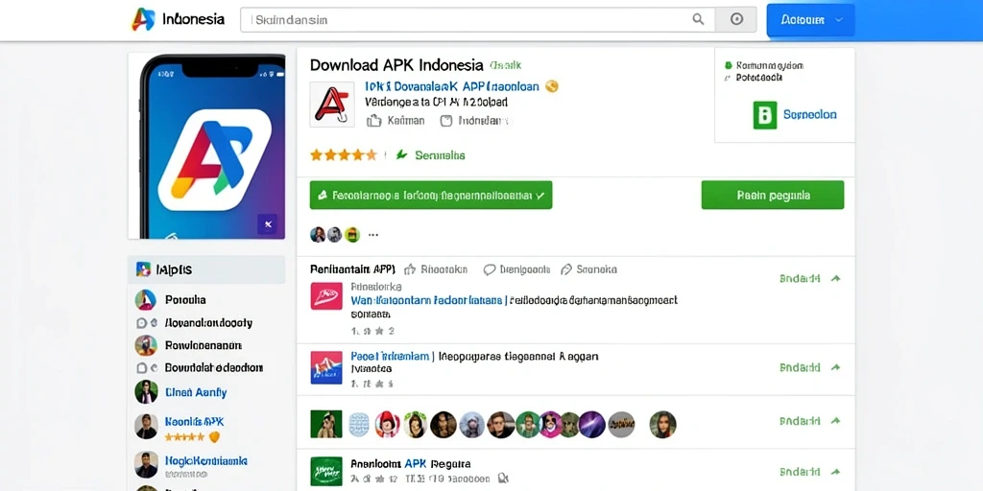Click the green square thumbnail in avatar row
This screenshot has height=491, width=983.
326,424
